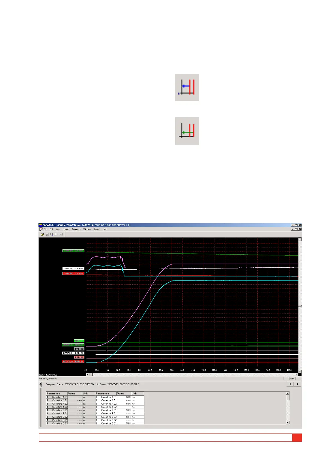Select the MAIN A2 pink channel label
The image size is (325, 460).
[79, 357]
